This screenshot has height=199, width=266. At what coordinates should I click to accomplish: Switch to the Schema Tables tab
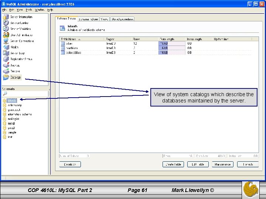[66, 19]
